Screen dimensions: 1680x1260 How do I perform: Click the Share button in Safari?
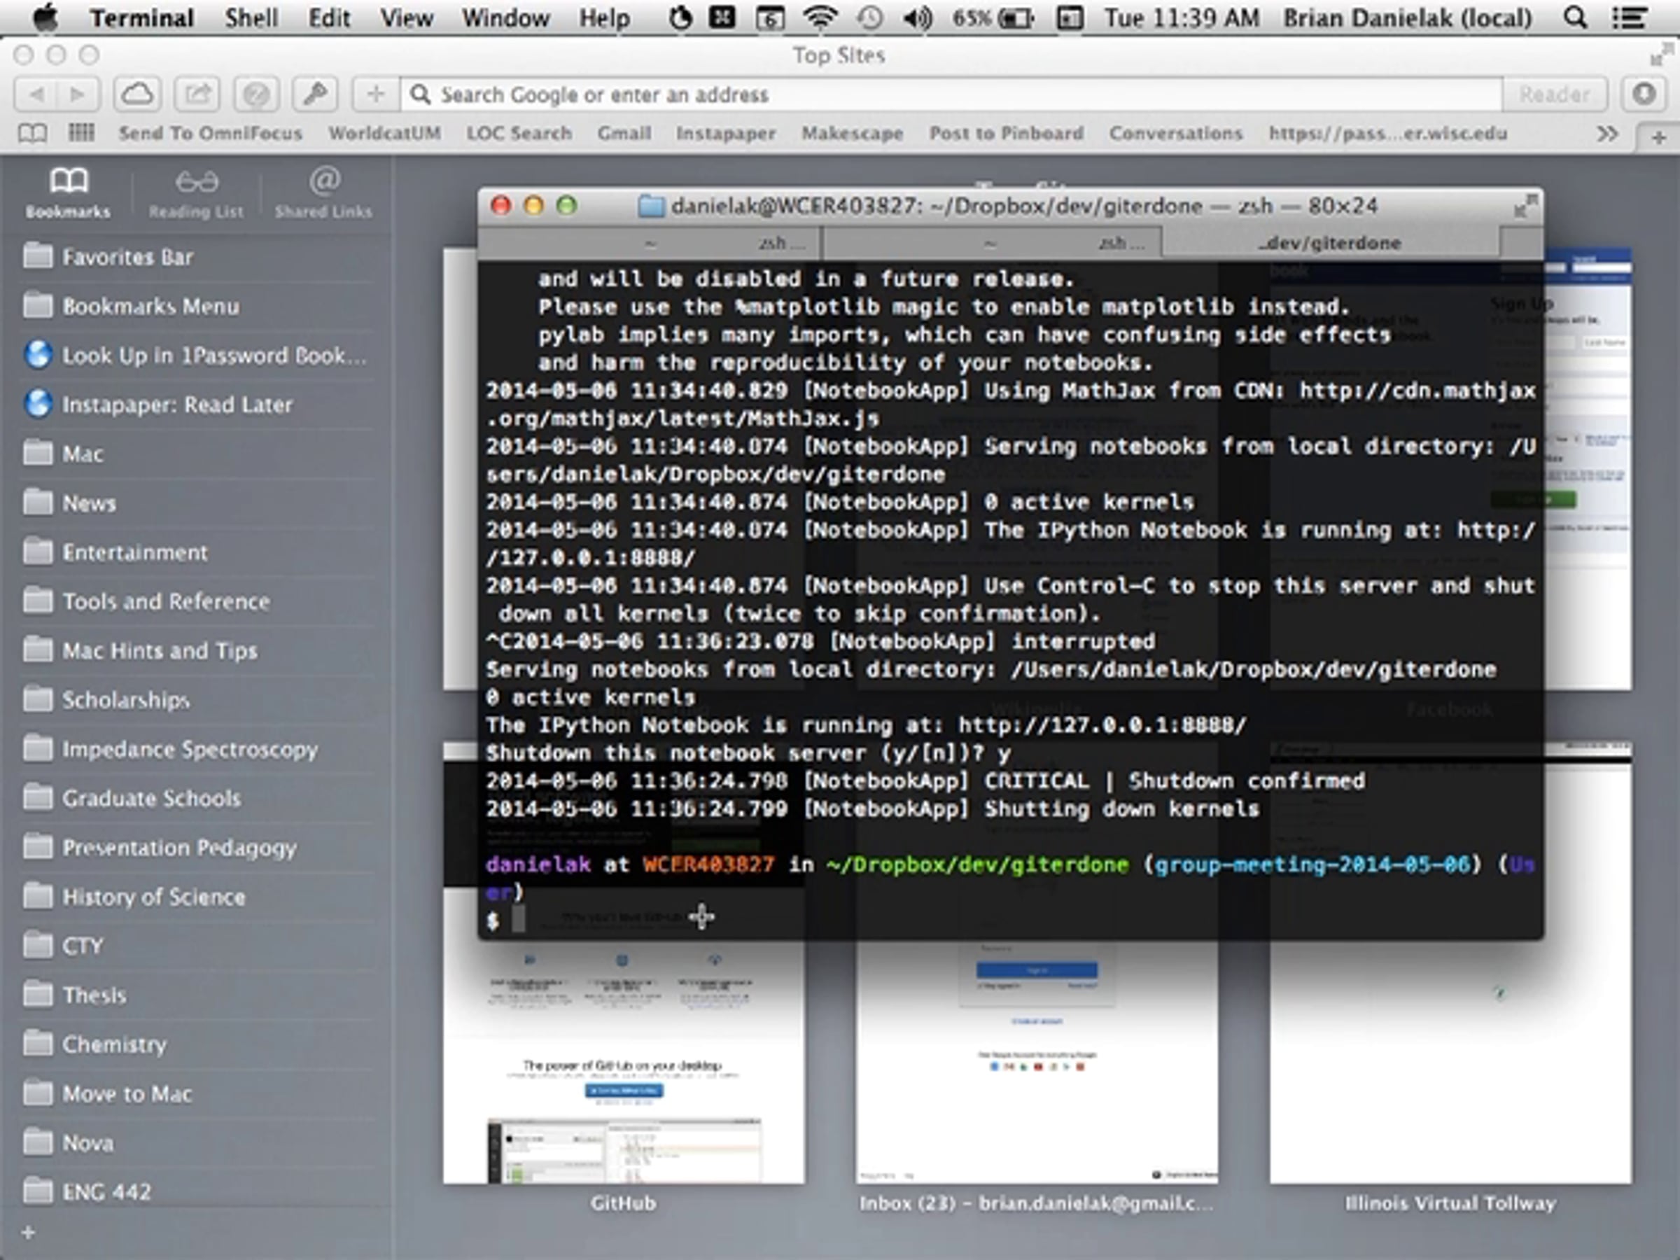(x=197, y=94)
